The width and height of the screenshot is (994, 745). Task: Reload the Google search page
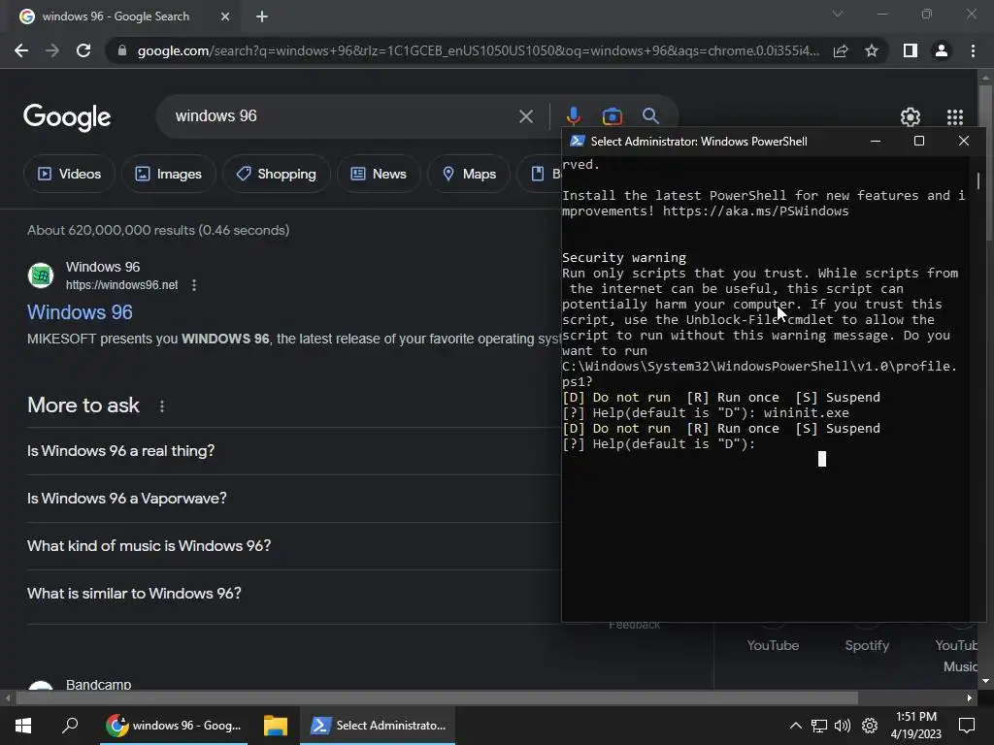(83, 50)
